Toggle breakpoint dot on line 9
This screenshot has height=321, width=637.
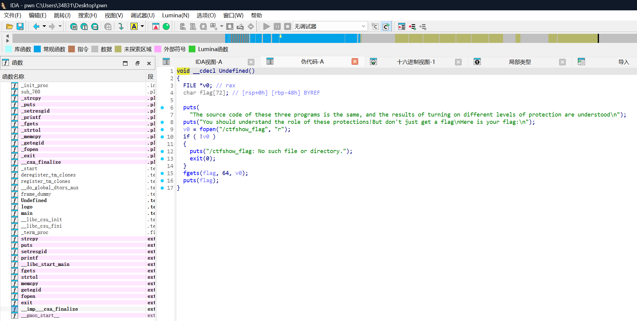(162, 129)
